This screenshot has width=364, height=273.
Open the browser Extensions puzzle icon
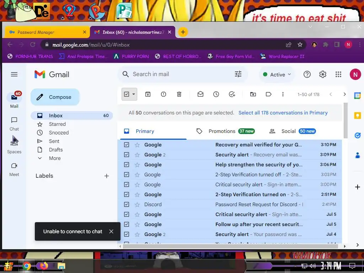326,44
